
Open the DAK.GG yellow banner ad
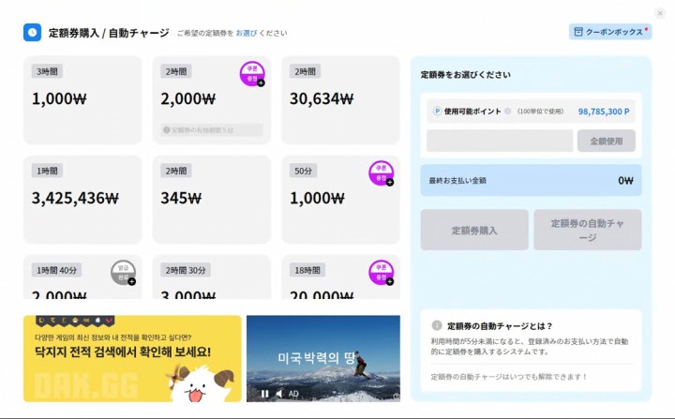(x=132, y=358)
